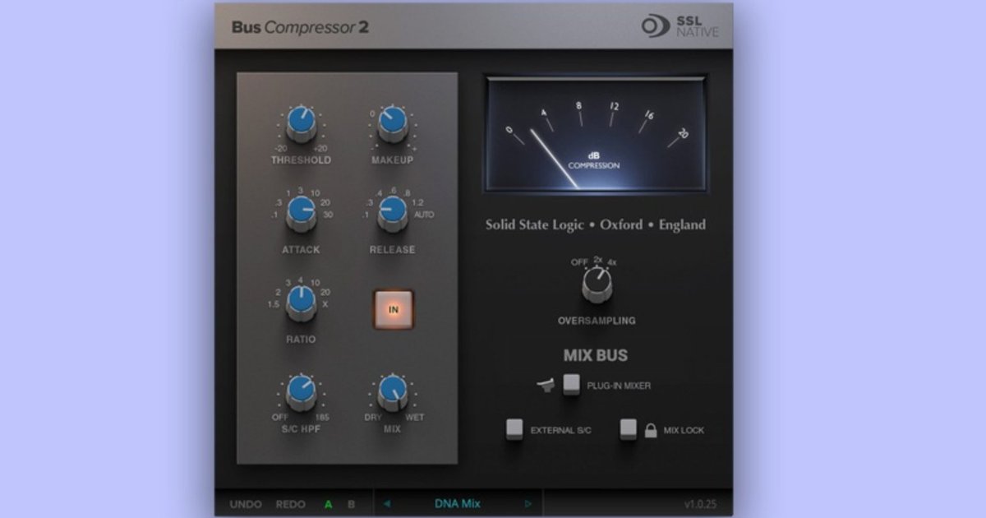Click the MIX BUS heading

596,356
